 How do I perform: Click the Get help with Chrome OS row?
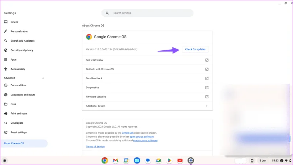[x=147, y=69]
